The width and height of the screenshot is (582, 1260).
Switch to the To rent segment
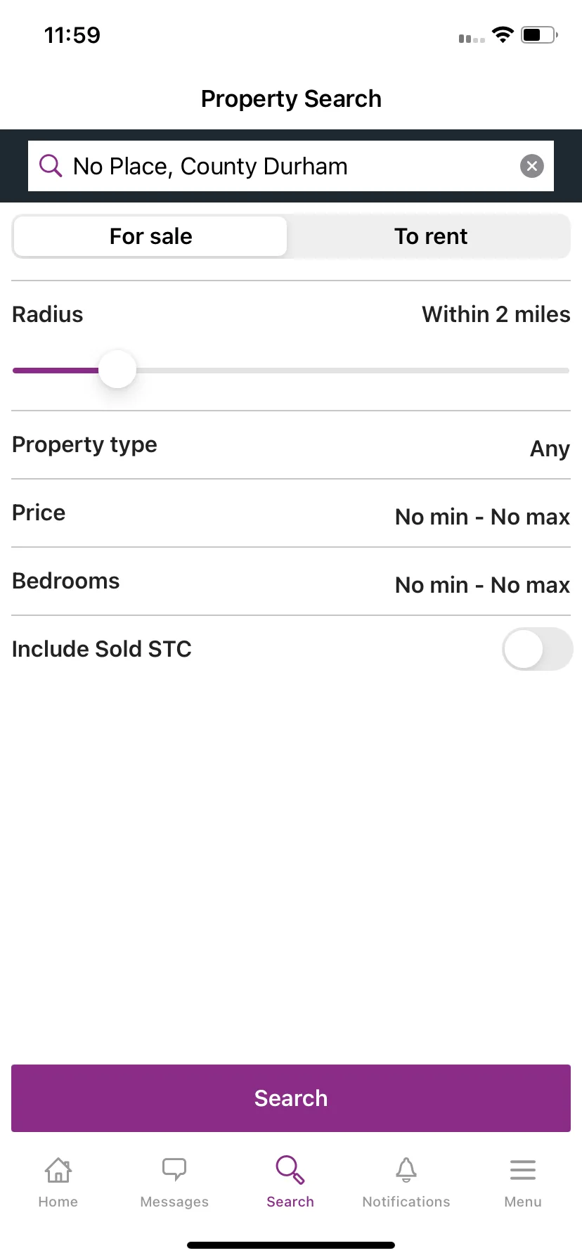point(430,236)
